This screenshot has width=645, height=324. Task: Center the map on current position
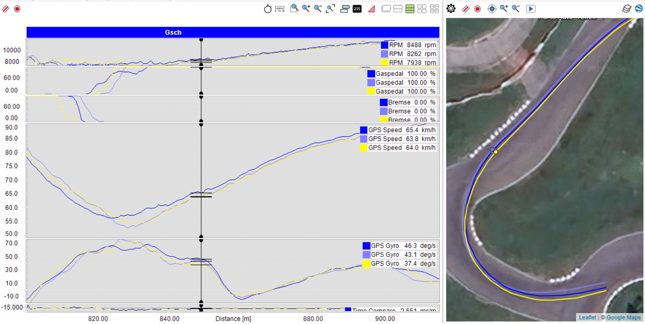tap(492, 9)
